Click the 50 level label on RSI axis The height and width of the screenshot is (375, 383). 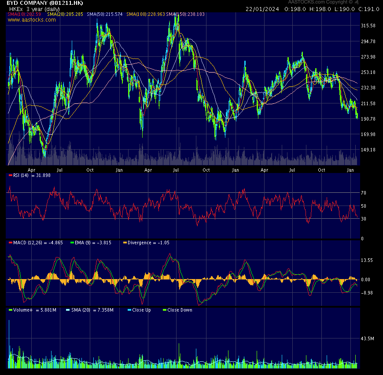(364, 206)
